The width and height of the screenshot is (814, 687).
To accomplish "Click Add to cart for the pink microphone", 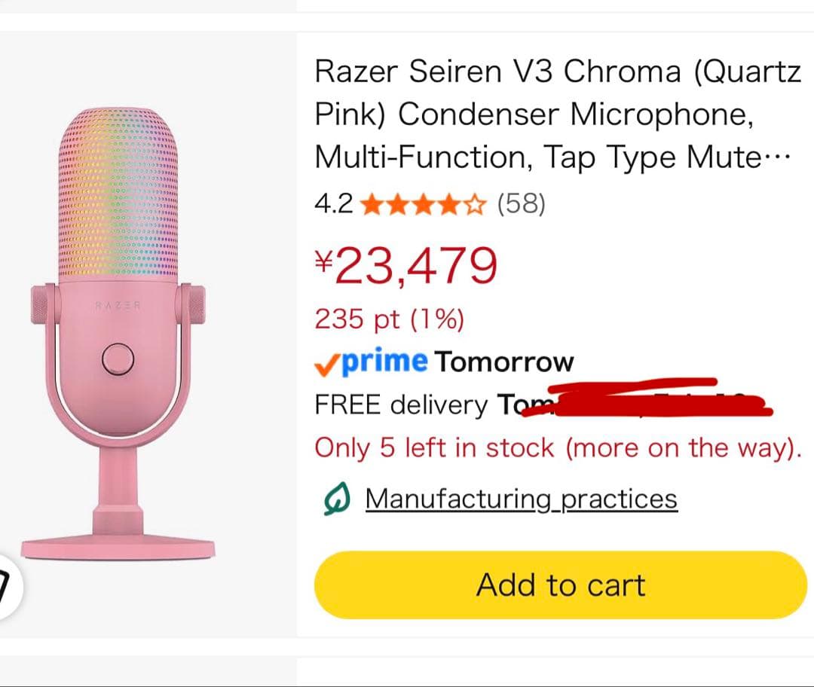I will (559, 585).
